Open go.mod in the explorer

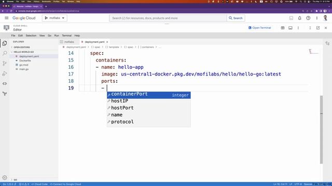point(24,65)
